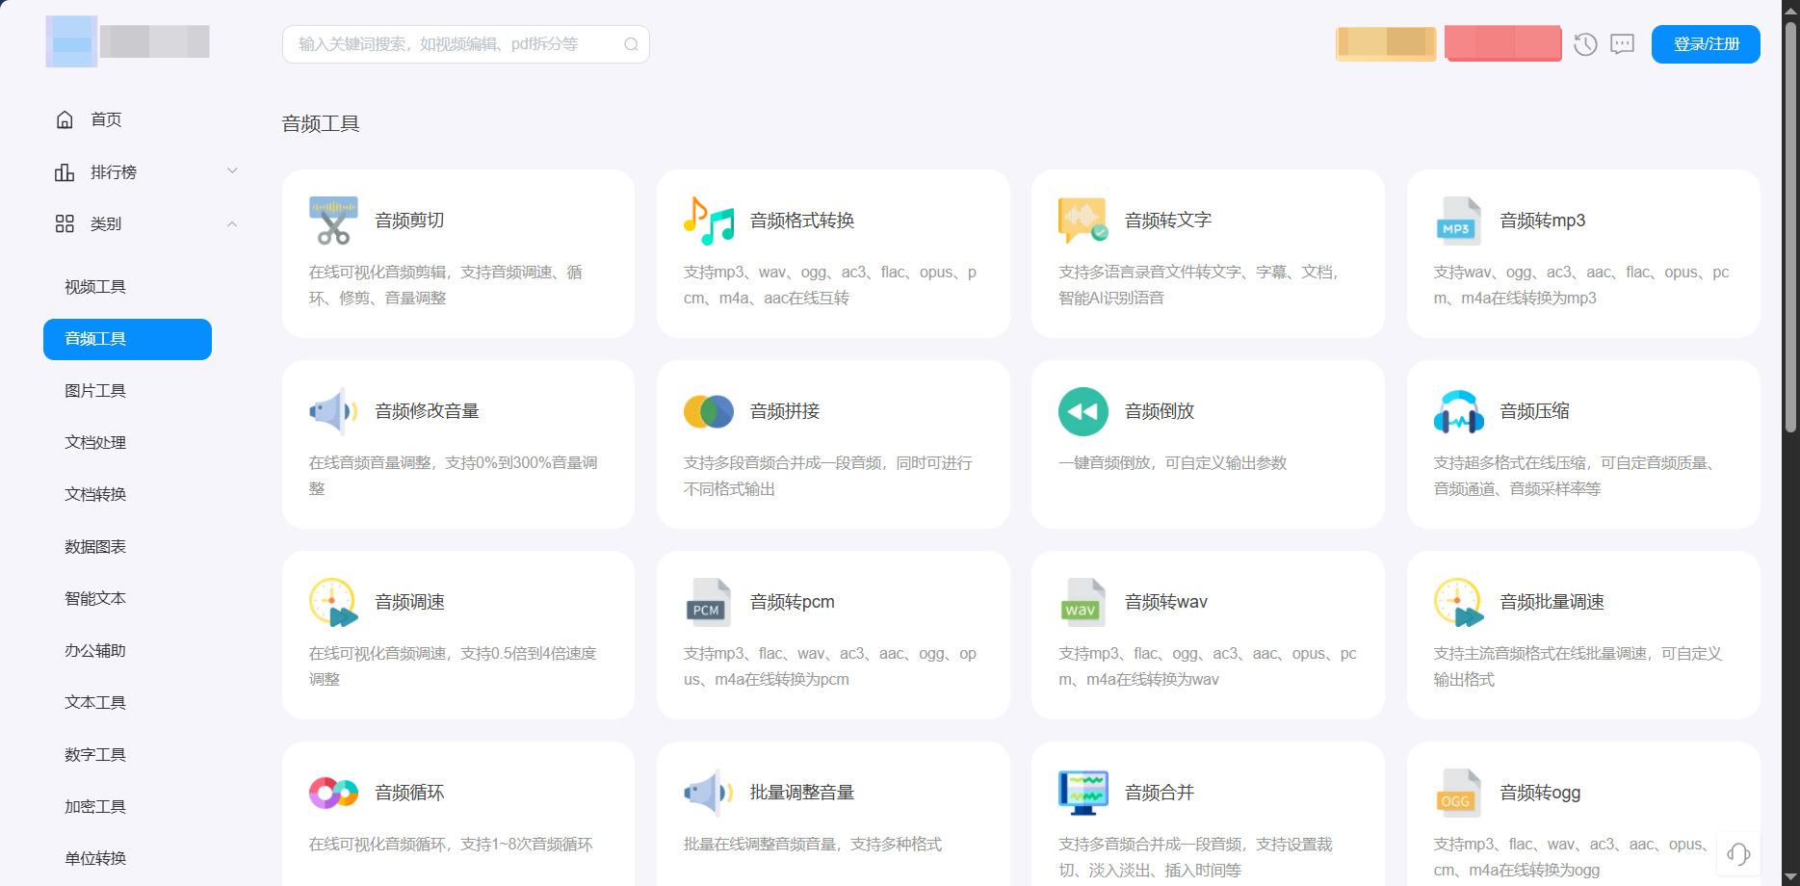This screenshot has width=1800, height=886.
Task: Open the 音频转文字 tool title
Action: pos(1168,221)
